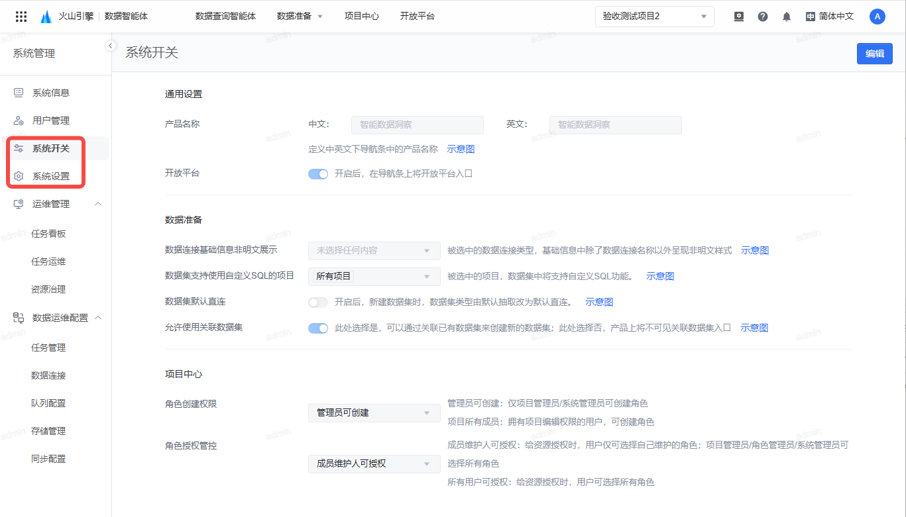Open the monitor icon beside help
Screen dimensions: 906x517
pos(739,17)
